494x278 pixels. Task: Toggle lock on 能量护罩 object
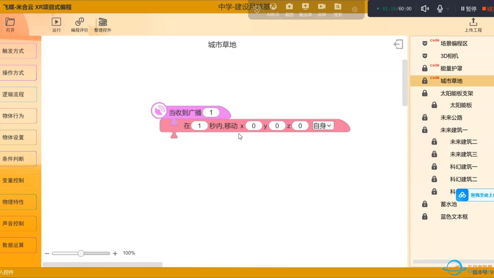425,68
